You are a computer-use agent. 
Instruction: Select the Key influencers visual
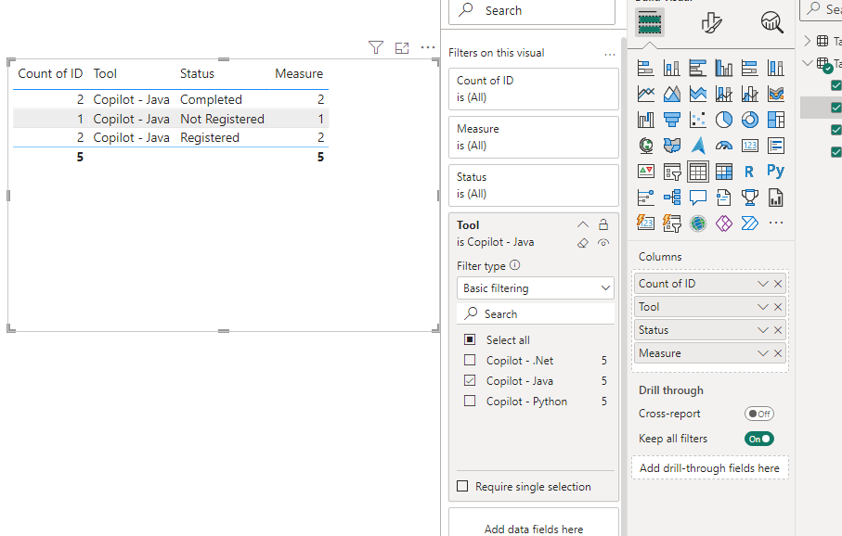645,198
